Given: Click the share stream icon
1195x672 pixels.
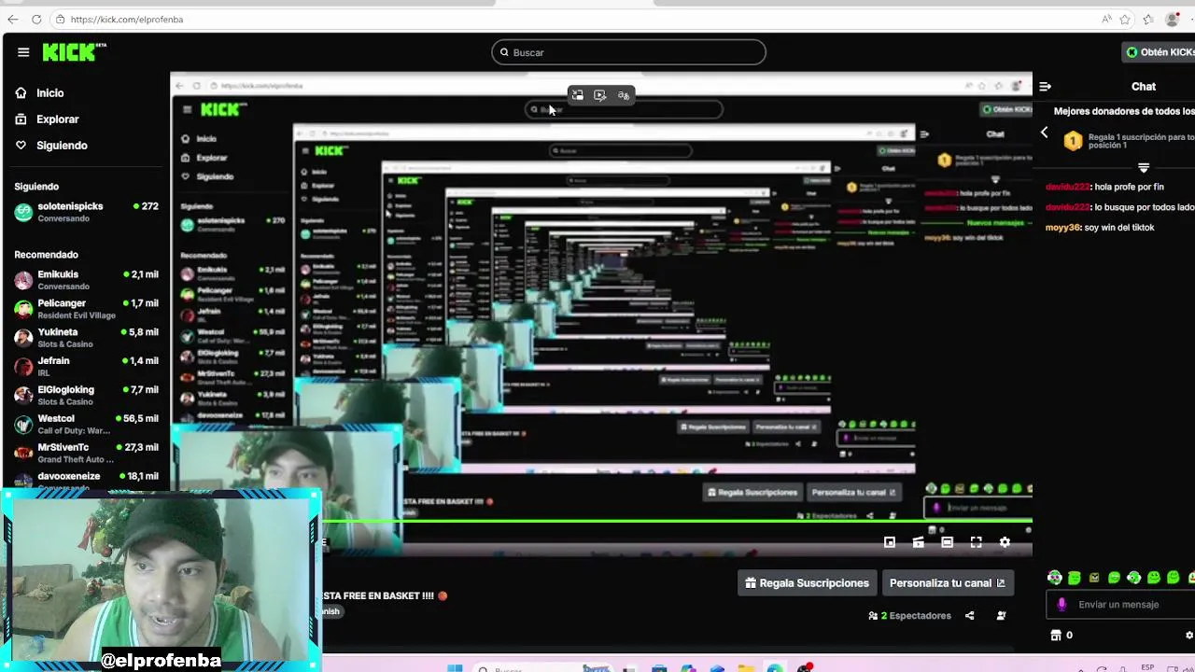Looking at the screenshot, I should [x=970, y=616].
